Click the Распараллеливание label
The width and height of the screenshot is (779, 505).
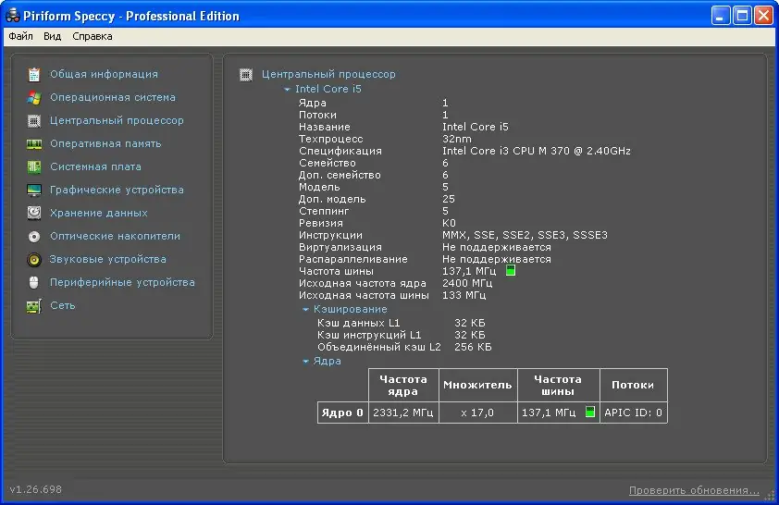pyautogui.click(x=352, y=259)
